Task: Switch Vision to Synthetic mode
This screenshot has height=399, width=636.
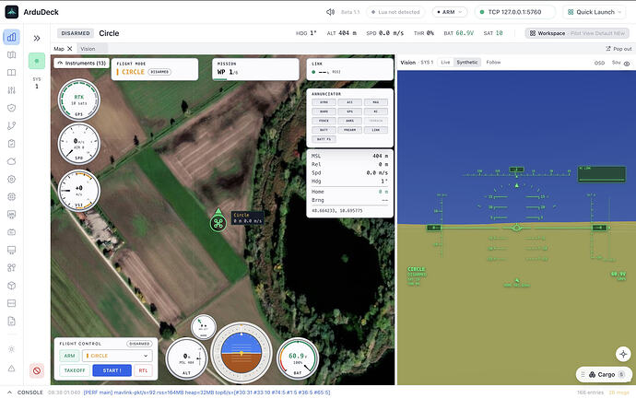Action: (466, 62)
